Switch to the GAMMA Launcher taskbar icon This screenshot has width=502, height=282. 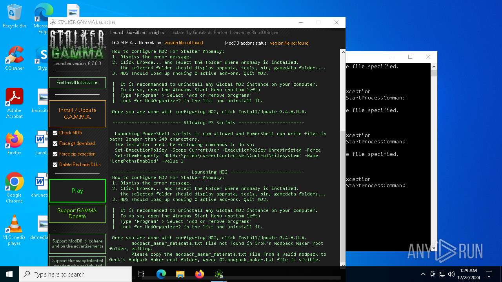click(219, 274)
